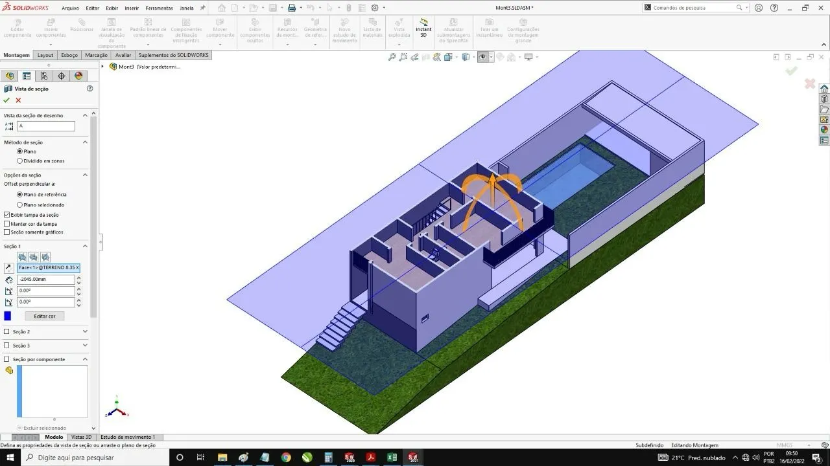Open the ConfigurationManager tab icon

point(44,76)
